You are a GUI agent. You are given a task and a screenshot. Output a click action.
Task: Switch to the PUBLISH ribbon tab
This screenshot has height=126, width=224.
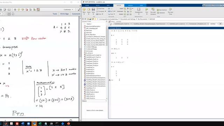[130, 6]
